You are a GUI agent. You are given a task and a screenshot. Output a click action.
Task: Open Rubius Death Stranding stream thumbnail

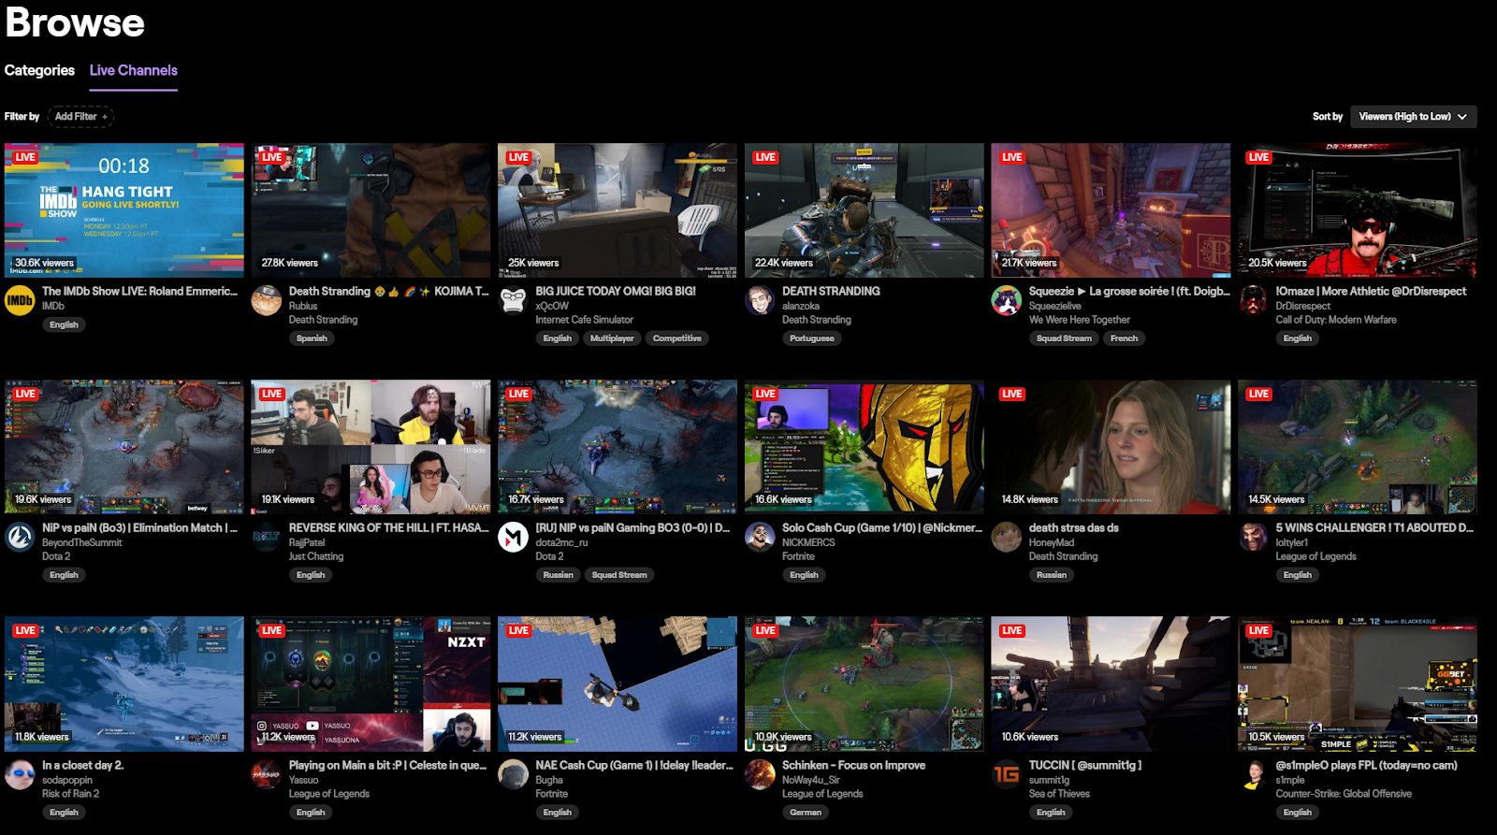tap(371, 210)
